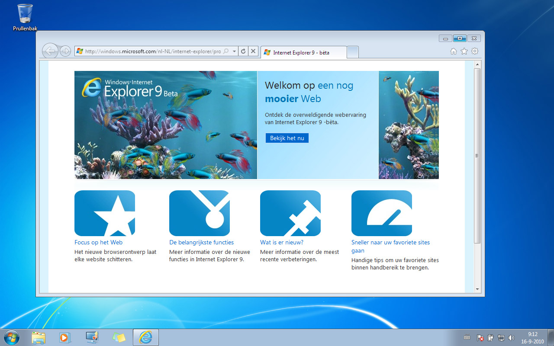Click the Home icon in Internet Explorer
The width and height of the screenshot is (554, 346).
pos(454,51)
